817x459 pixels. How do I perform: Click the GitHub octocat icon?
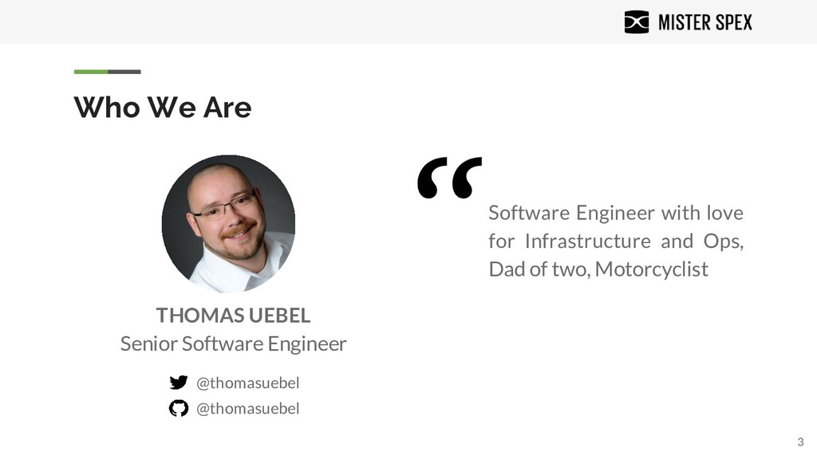(178, 408)
